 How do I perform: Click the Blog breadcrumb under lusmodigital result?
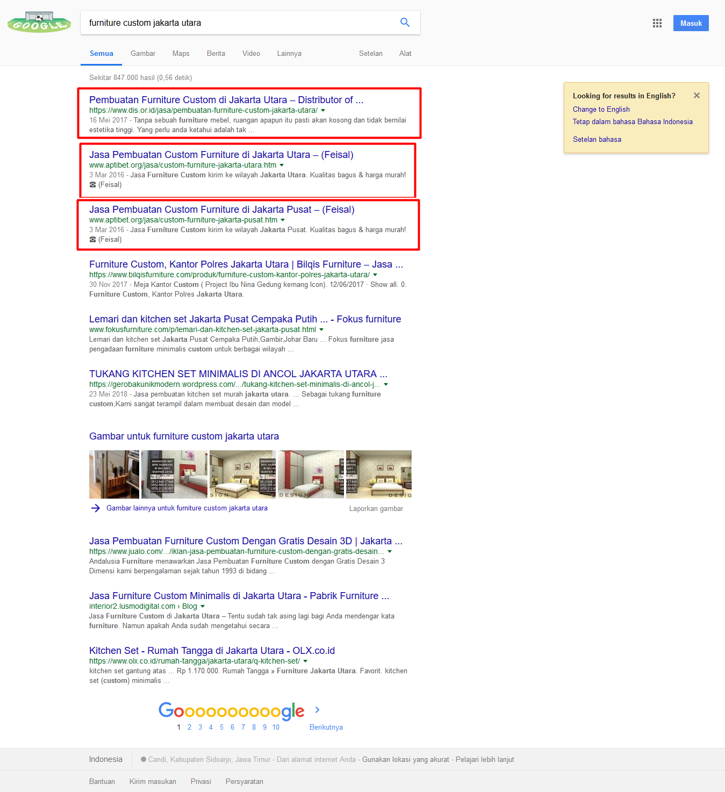click(190, 607)
